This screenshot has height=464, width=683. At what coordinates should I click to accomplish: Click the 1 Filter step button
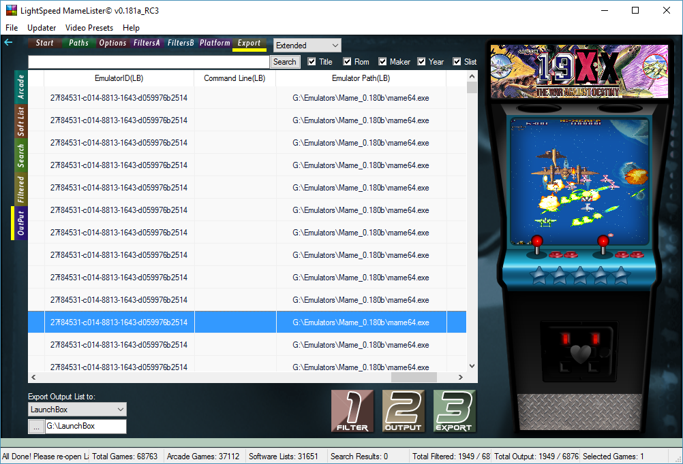tap(352, 411)
